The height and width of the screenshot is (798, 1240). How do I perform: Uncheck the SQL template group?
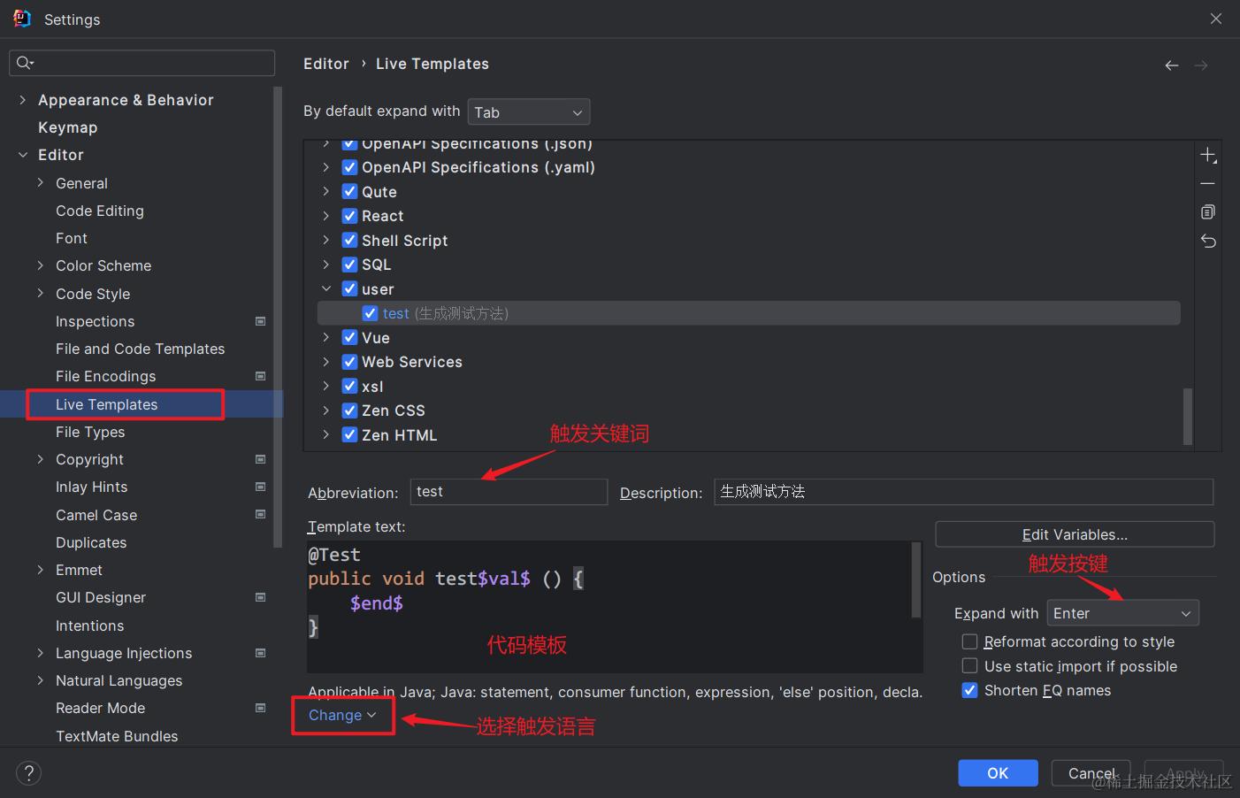coord(350,265)
